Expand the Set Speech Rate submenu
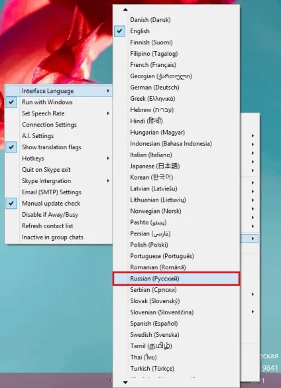 58,113
